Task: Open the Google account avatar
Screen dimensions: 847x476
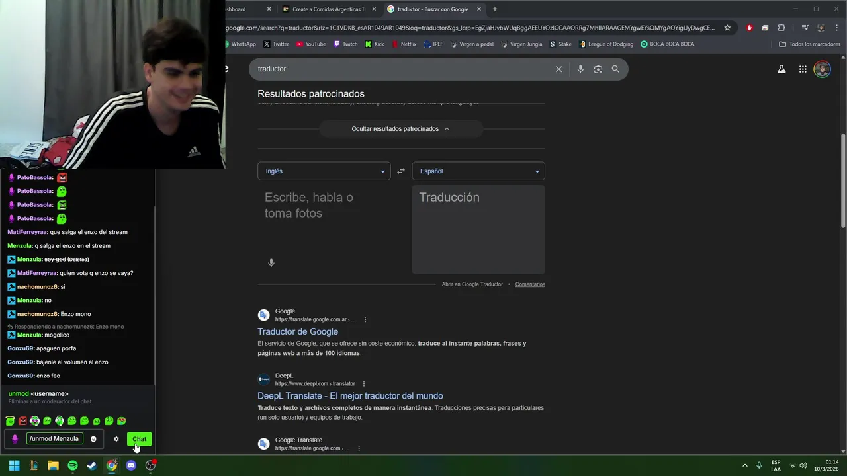Action: (x=822, y=69)
